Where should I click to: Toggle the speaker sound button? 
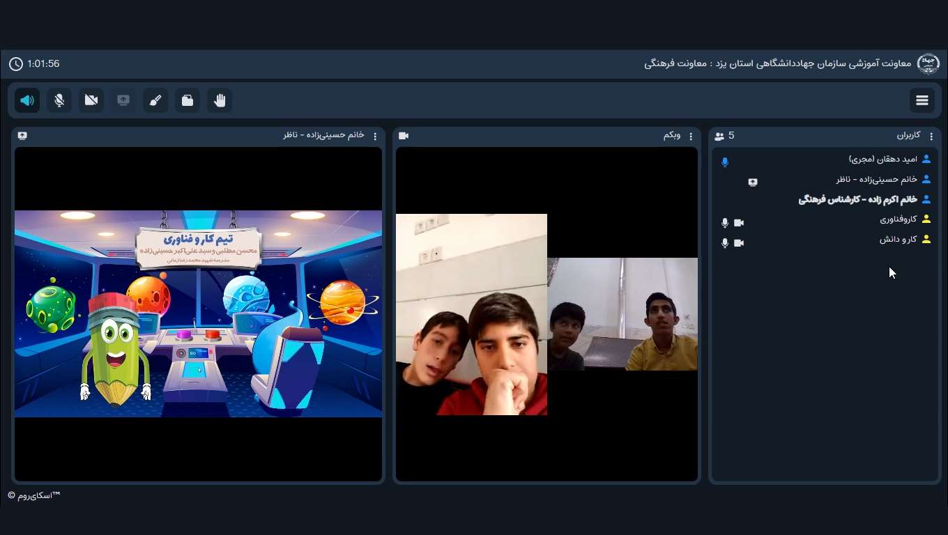[27, 100]
